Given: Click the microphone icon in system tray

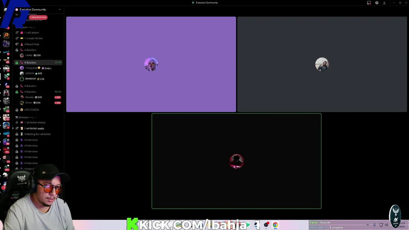Looking at the screenshot, I should (374, 225).
